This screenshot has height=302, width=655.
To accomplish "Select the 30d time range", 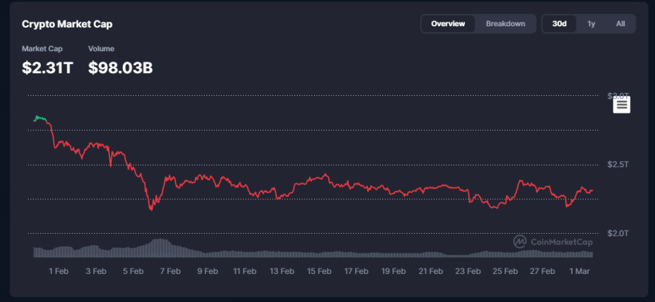I will tap(559, 24).
